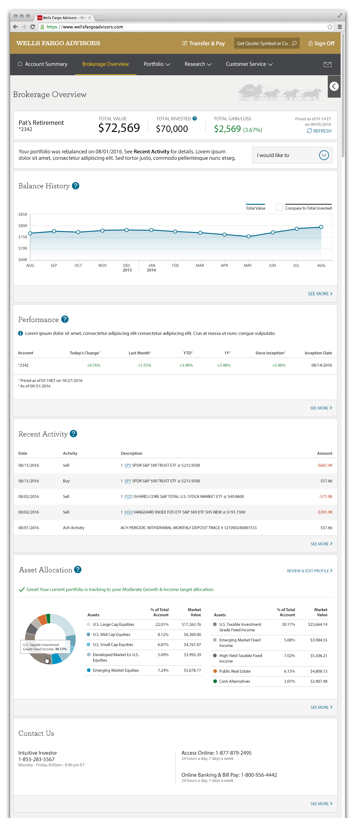Click the browser forward arrow

point(24,27)
